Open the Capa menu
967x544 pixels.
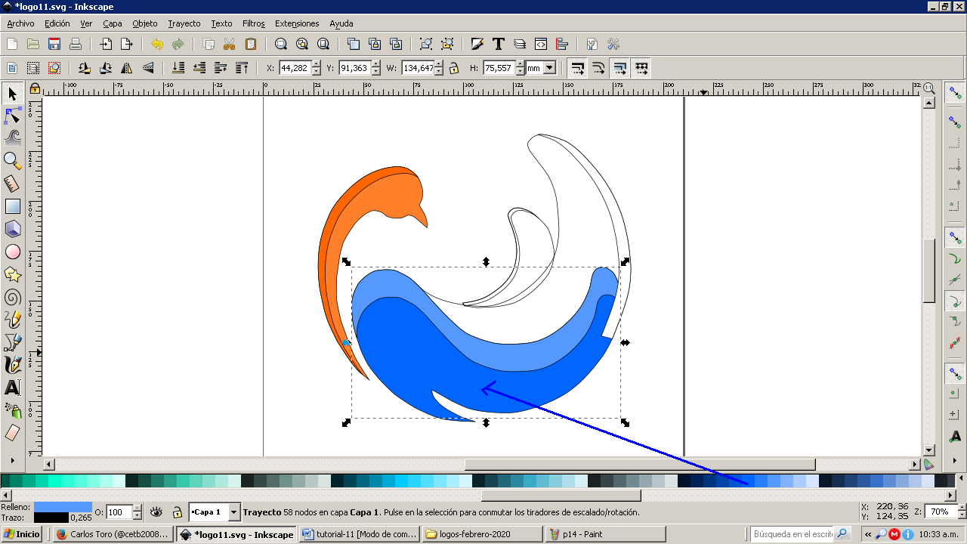[113, 23]
